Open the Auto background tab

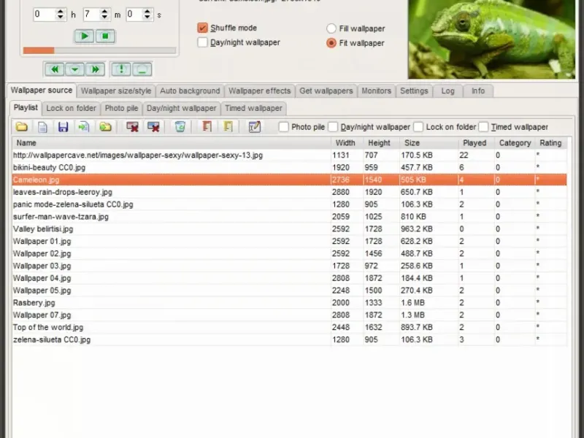coord(190,91)
